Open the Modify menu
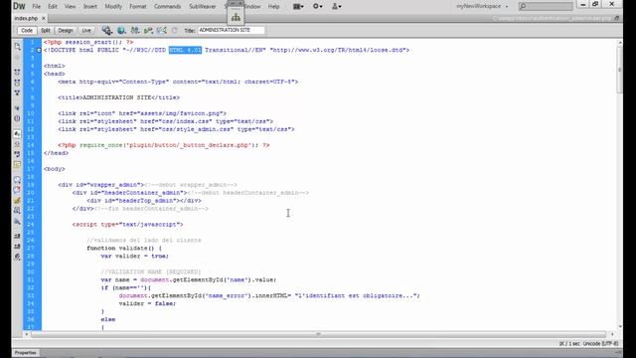The image size is (636, 358). [113, 7]
